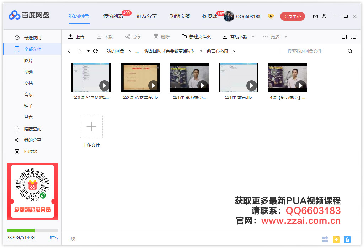Viewport: 364px width, 248px height.
Task: Click the blue lock icon in status bar
Action: 347,239
